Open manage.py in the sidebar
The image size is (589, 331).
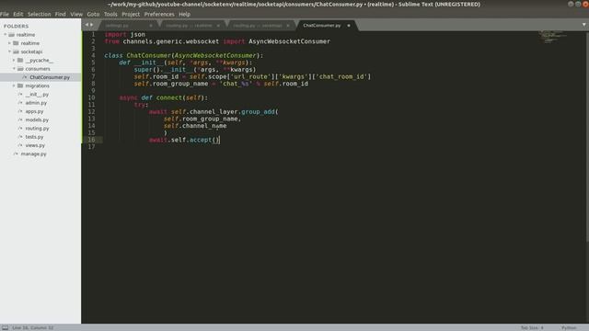click(33, 154)
